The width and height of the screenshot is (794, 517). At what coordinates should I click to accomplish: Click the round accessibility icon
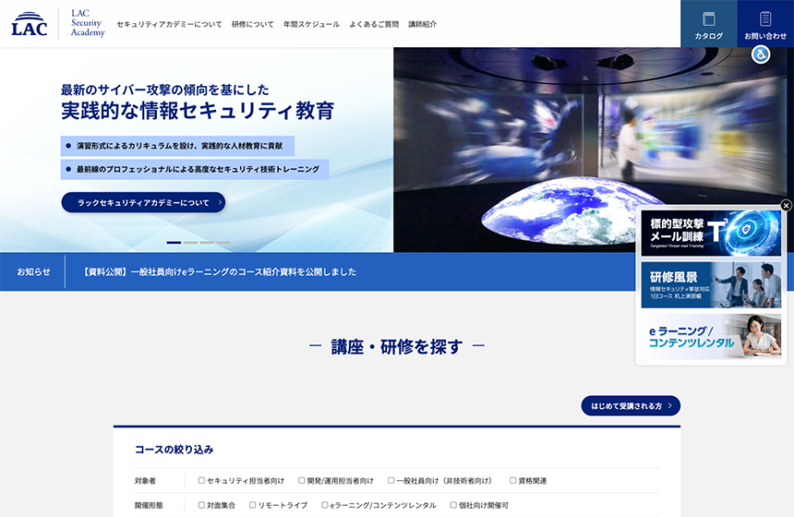click(761, 54)
